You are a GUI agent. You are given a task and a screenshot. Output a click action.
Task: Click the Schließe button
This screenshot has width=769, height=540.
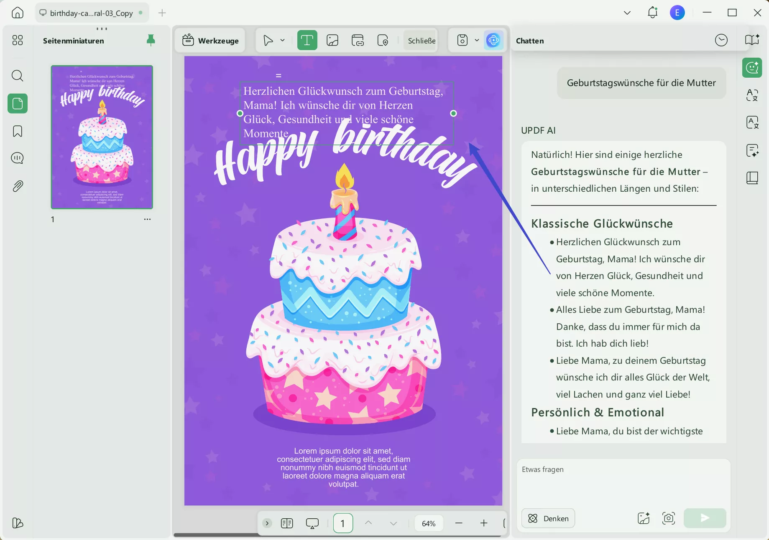pyautogui.click(x=422, y=41)
